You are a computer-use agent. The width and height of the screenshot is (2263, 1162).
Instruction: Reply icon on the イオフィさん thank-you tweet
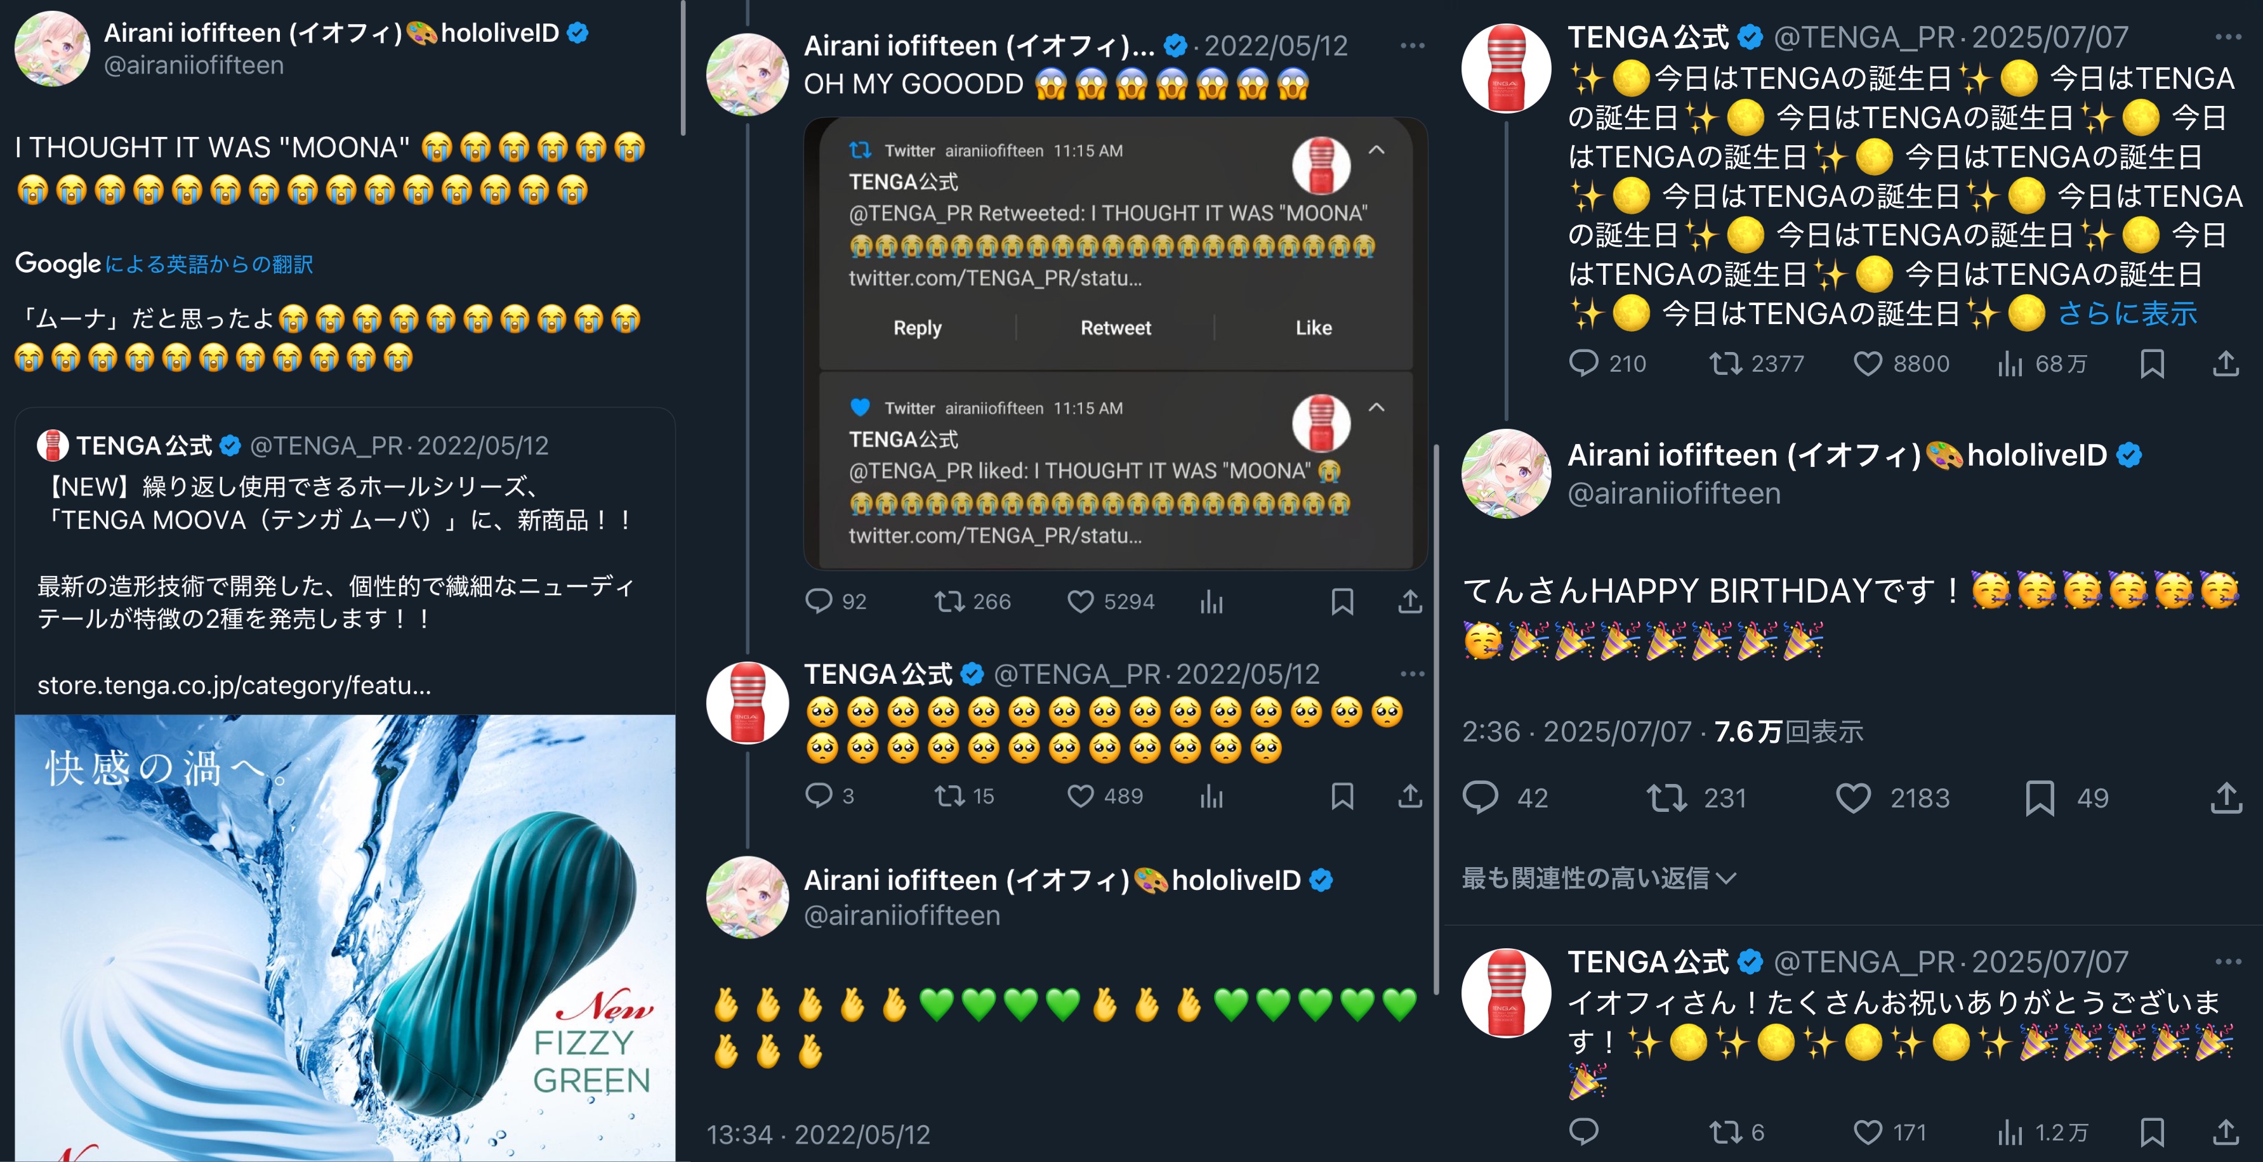[1583, 1132]
